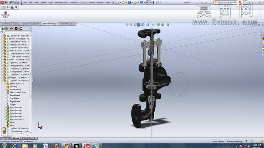Switch to the CAMWorks 2011 tab
This screenshot has width=264, height=148.
67,24
